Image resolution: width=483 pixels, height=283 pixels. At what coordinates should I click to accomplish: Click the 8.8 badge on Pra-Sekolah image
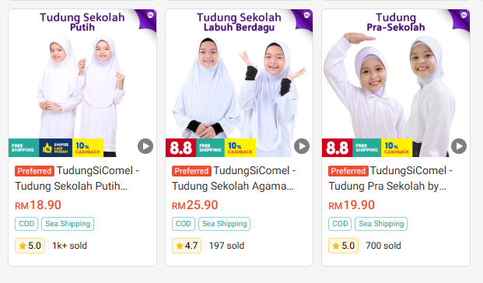pyautogui.click(x=338, y=148)
